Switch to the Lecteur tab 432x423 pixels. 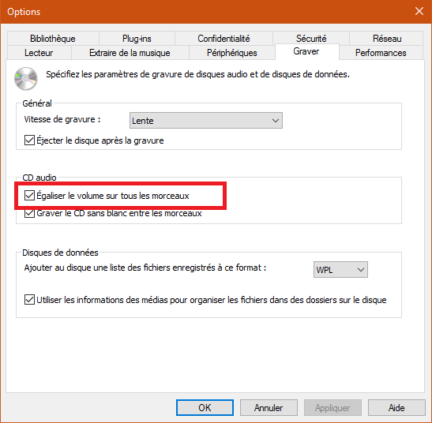pyautogui.click(x=39, y=53)
